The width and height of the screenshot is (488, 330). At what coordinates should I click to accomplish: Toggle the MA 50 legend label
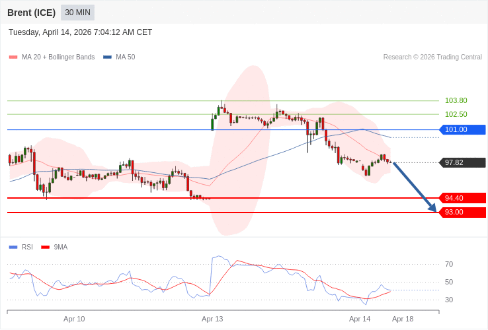[125, 57]
